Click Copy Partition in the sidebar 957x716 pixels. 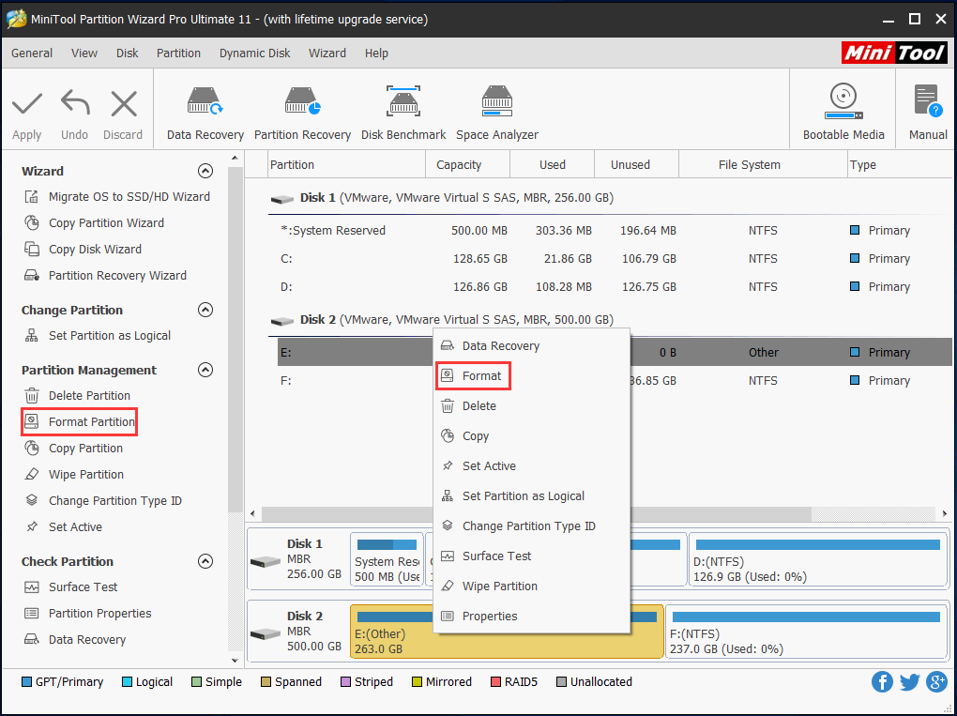click(73, 448)
